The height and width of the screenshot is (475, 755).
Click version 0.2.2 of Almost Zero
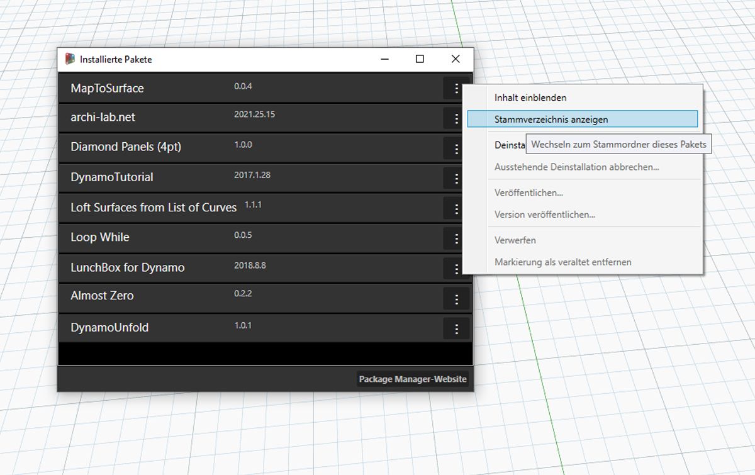(x=243, y=294)
